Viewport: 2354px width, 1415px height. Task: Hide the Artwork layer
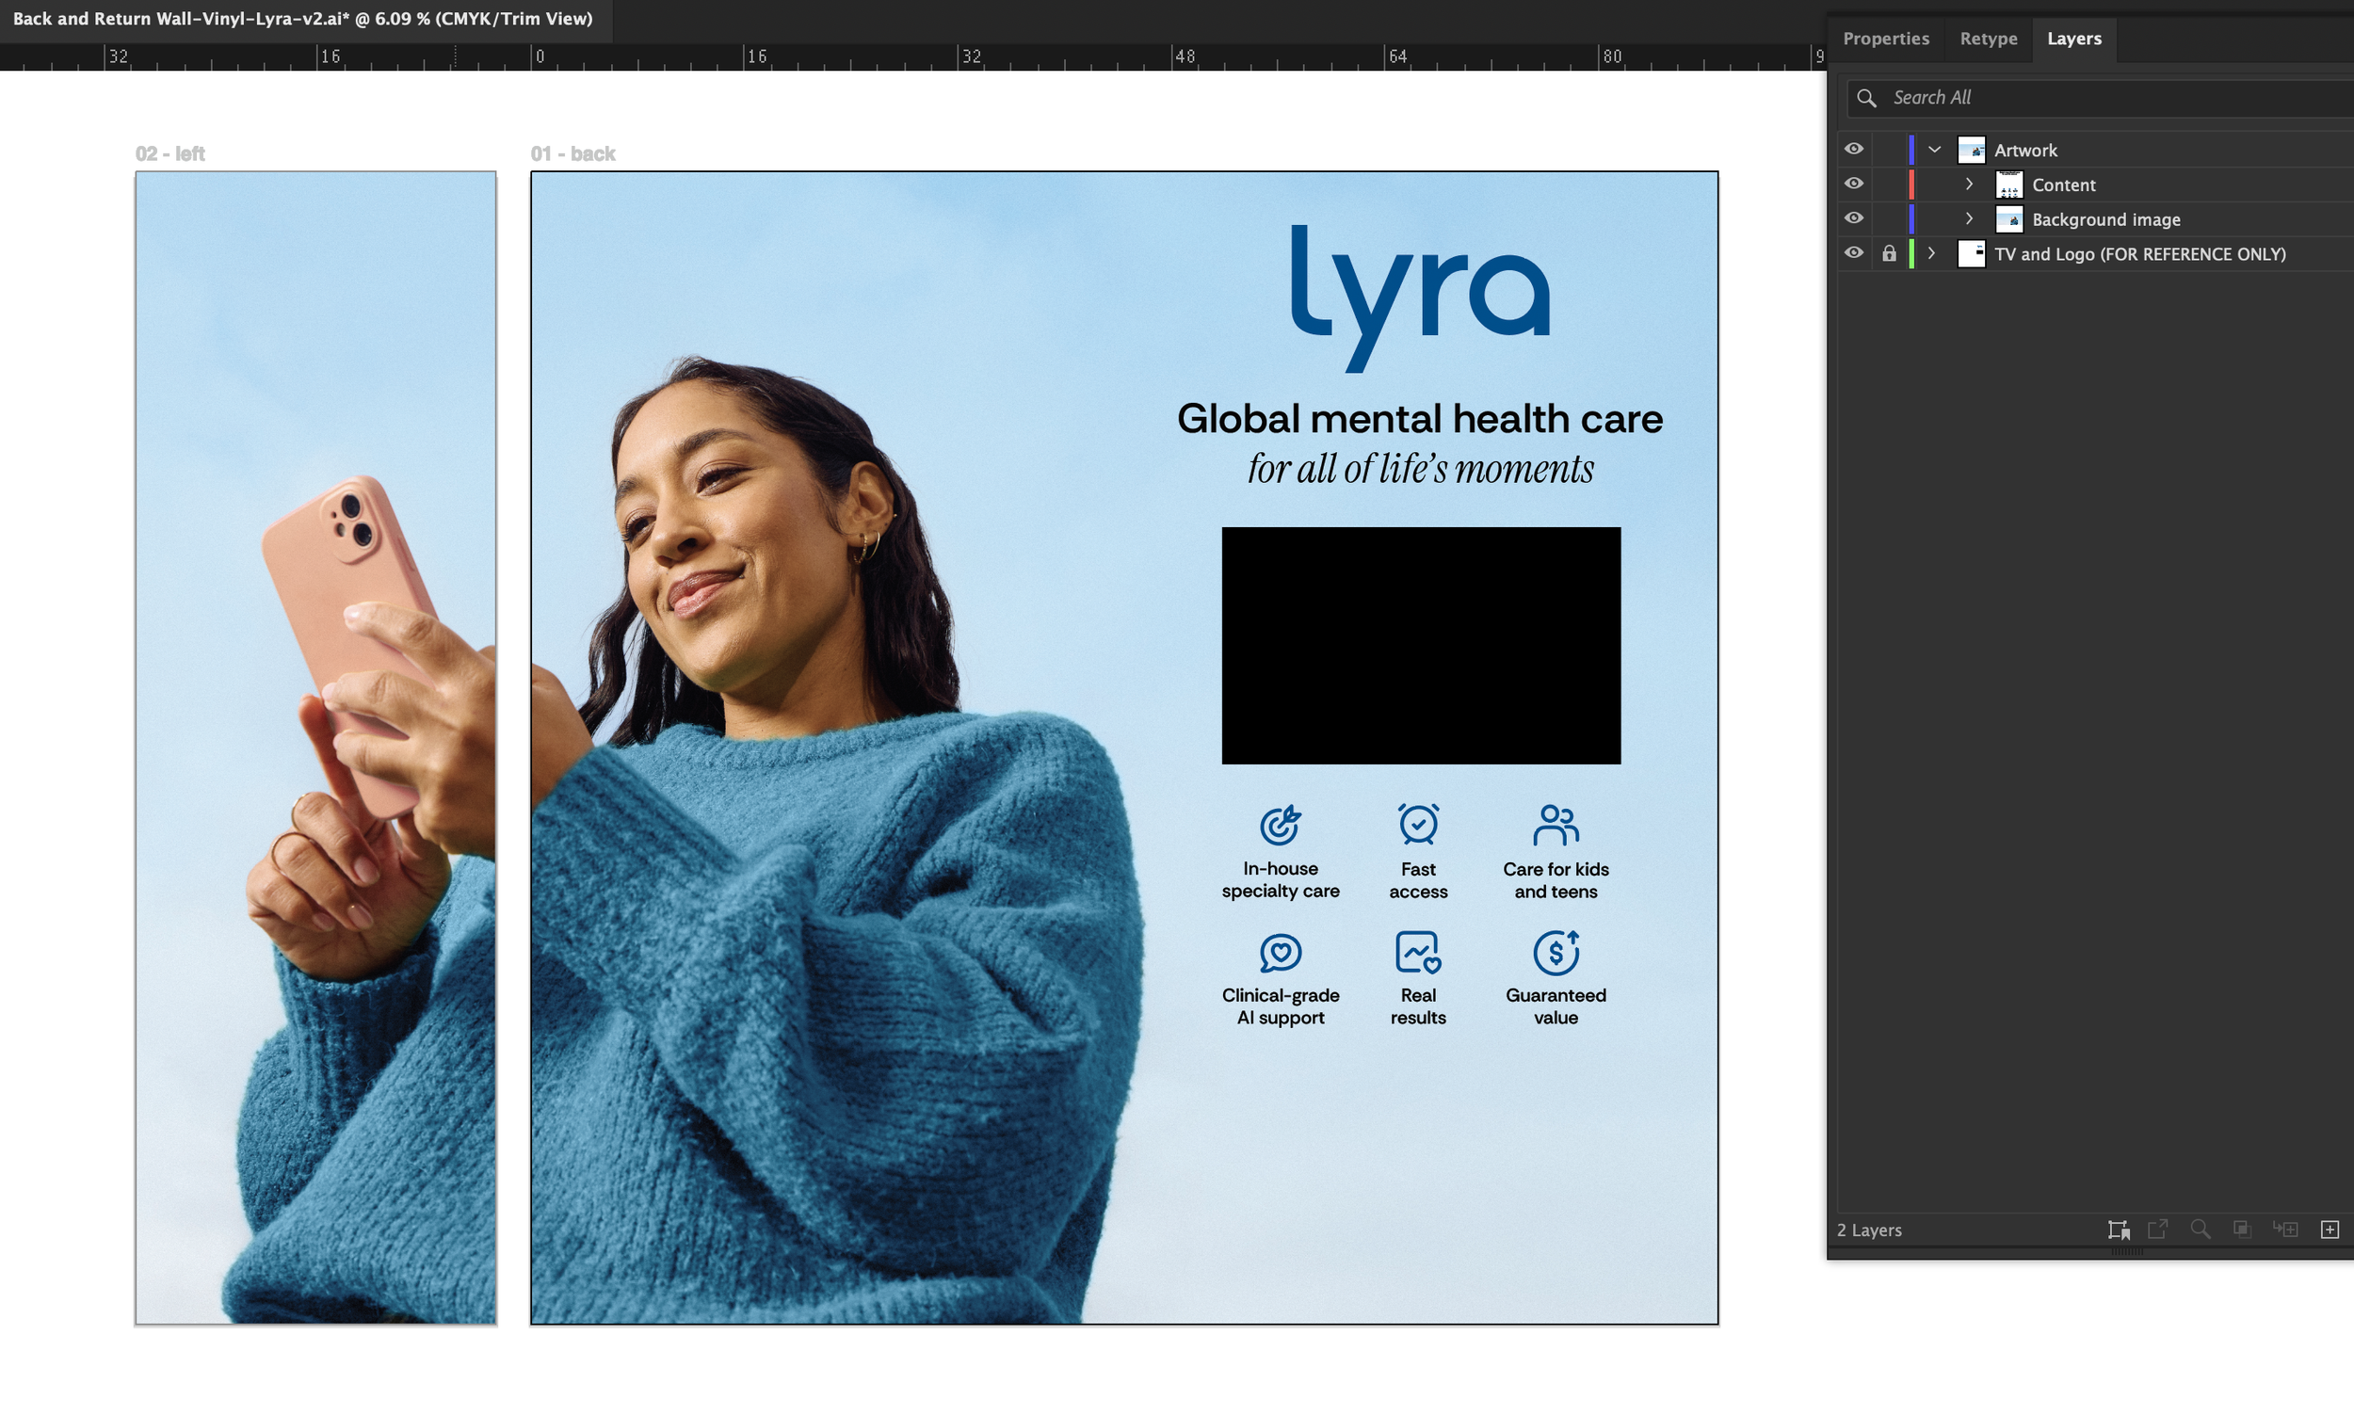pos(1853,148)
